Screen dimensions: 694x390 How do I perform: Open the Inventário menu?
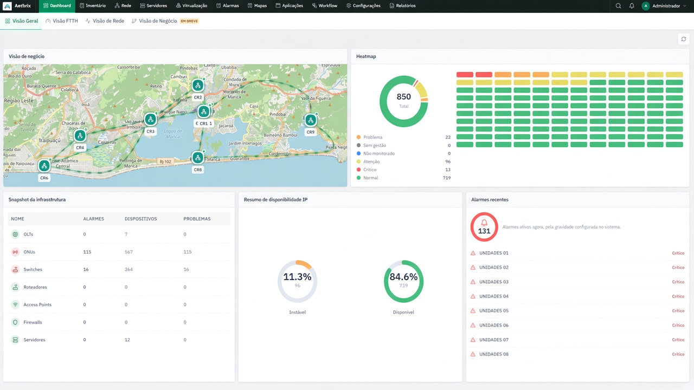tap(93, 6)
